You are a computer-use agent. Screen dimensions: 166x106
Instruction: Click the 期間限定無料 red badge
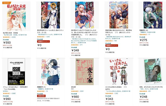[x=41, y=96]
